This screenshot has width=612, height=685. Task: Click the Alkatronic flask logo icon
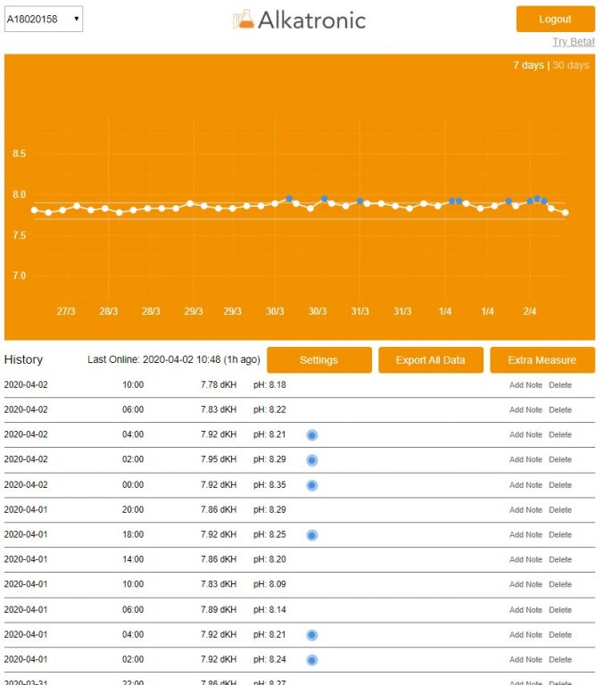click(x=243, y=20)
